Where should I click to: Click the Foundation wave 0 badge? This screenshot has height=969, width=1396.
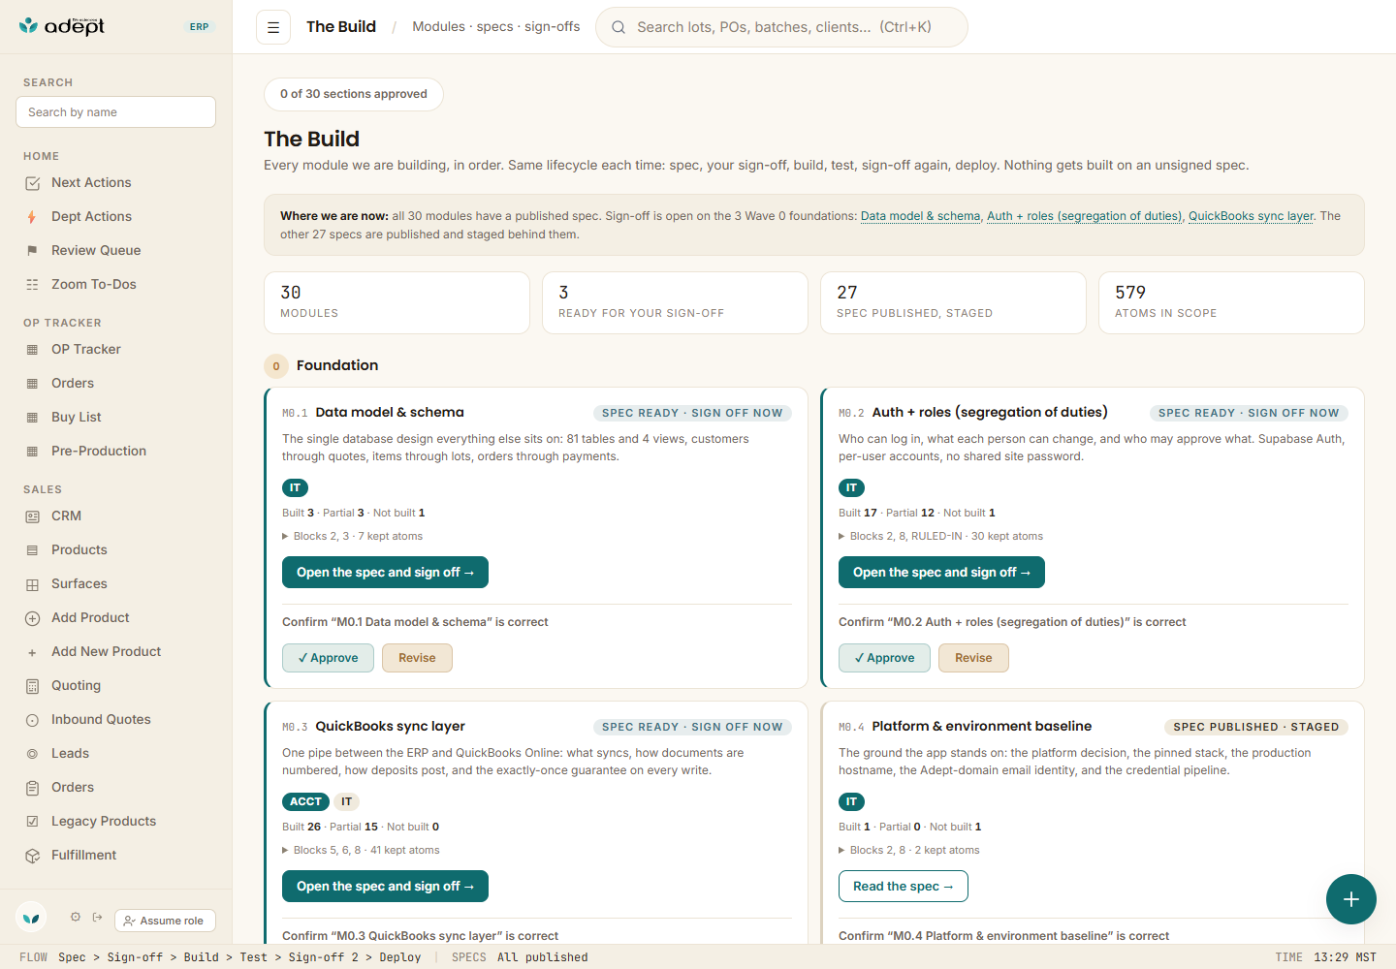(x=276, y=366)
